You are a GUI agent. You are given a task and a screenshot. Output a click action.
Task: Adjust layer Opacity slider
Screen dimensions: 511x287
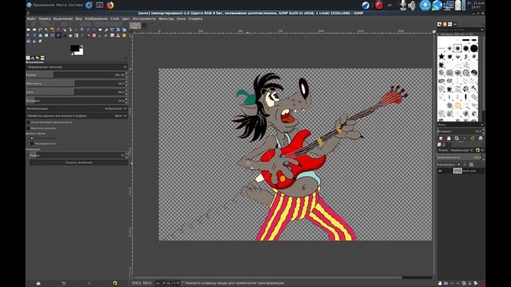point(459,158)
